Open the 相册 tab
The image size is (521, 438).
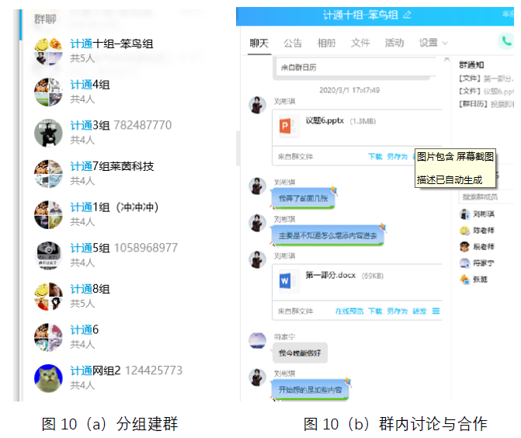[x=326, y=43]
